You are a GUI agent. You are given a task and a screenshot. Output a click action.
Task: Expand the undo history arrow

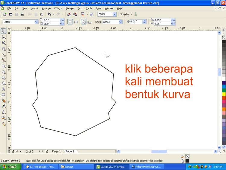pyautogui.click(x=54, y=14)
